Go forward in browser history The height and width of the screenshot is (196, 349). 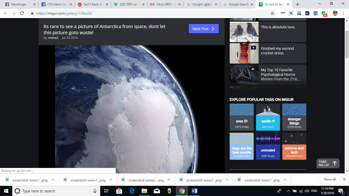click(x=14, y=13)
